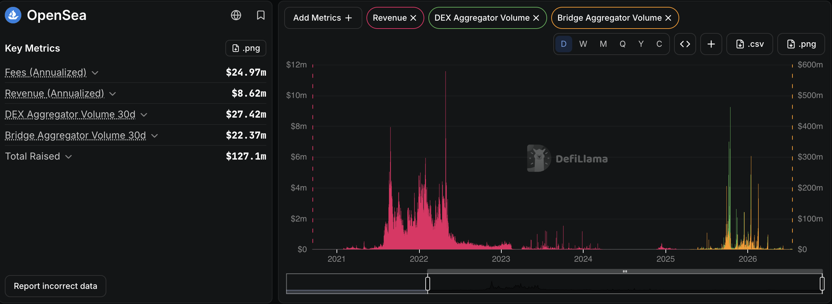The width and height of the screenshot is (832, 304).
Task: Remove the Revenue metric chip
Action: [x=413, y=18]
